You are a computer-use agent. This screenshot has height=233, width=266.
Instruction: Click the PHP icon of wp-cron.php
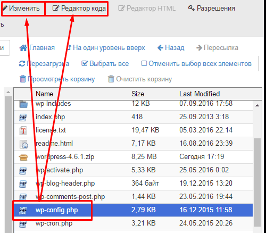click(x=23, y=223)
